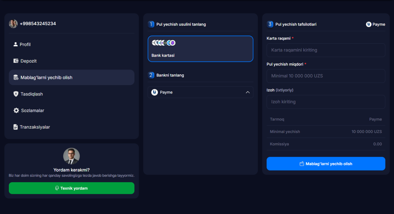Screen dimensions: 394x214
Task: Click the Depozit wallet icon
Action: click(x=16, y=61)
